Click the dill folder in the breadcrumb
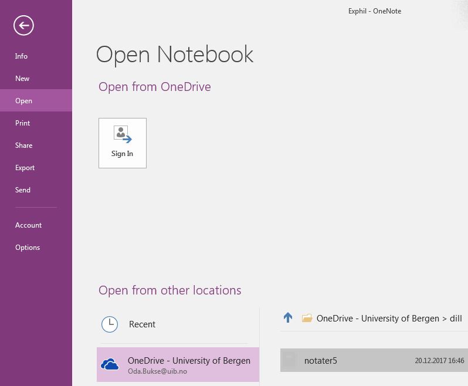Image resolution: width=468 pixels, height=386 pixels. (456, 319)
